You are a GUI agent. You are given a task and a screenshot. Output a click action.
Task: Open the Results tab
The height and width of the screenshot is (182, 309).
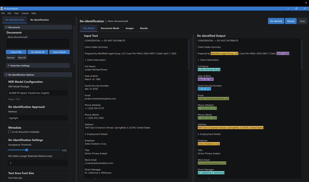(x=144, y=28)
